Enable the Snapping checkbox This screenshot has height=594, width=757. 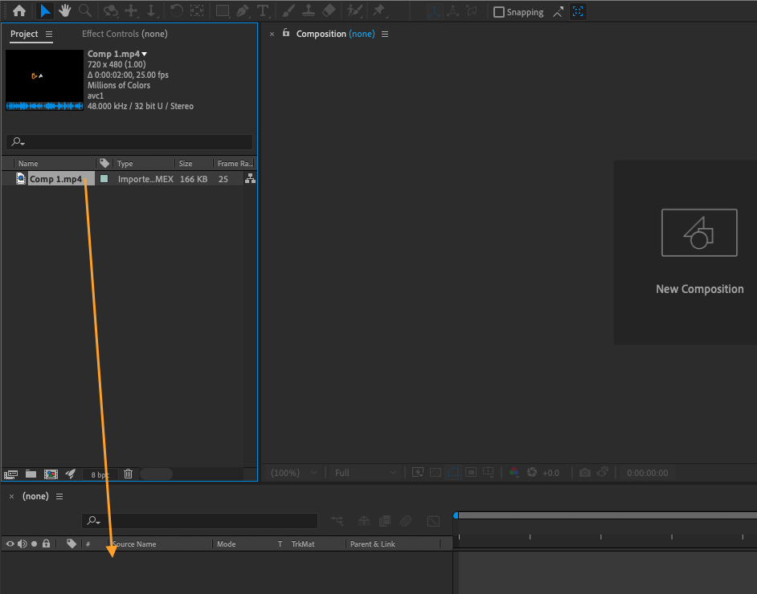point(499,12)
